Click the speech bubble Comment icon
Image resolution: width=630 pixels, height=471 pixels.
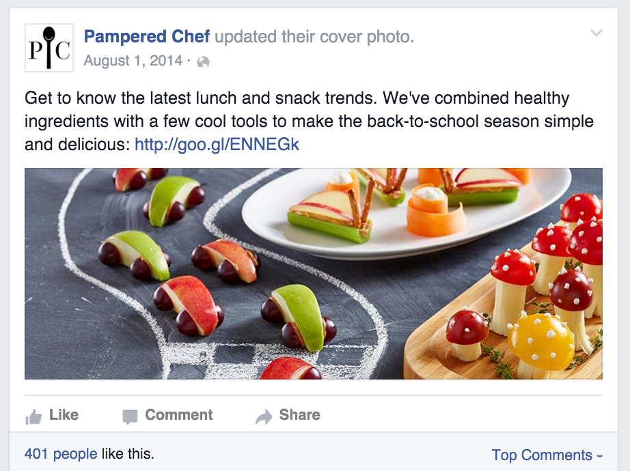click(130, 416)
